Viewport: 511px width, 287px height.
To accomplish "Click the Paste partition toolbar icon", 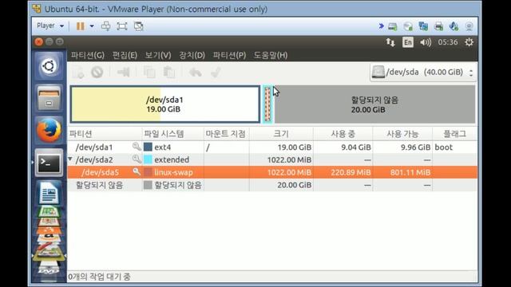I will click(168, 72).
